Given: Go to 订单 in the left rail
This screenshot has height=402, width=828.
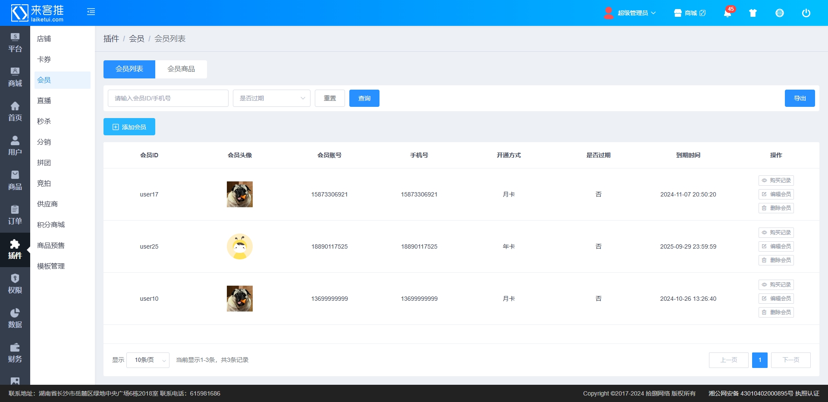Looking at the screenshot, I should pos(15,215).
